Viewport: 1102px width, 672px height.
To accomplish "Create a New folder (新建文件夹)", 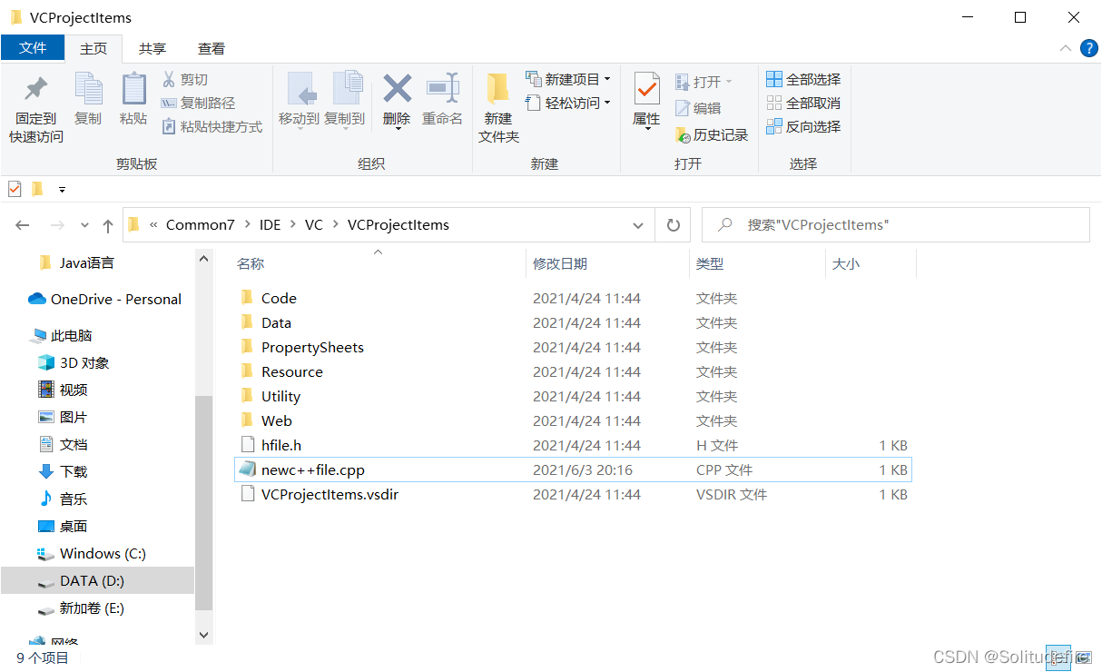I will (x=498, y=108).
